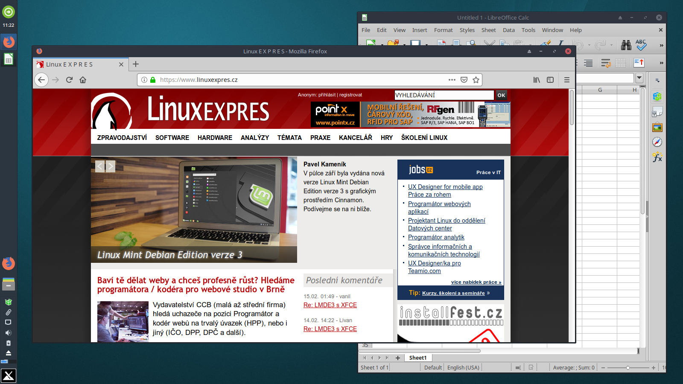The height and width of the screenshot is (384, 683).
Task: Open Calc sidebar settings menu
Action: [657, 80]
